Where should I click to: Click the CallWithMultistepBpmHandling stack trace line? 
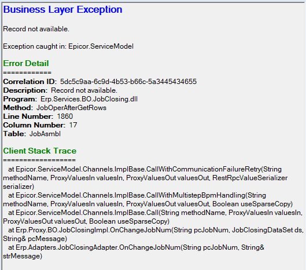(x=137, y=195)
